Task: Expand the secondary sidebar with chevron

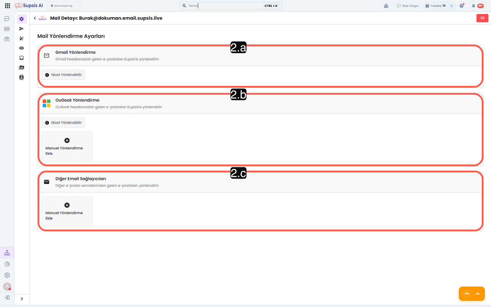Action: (x=22, y=299)
